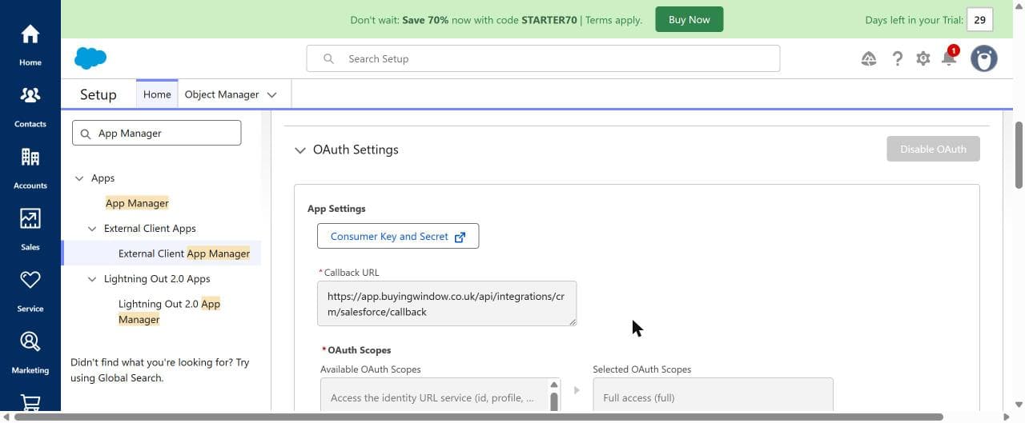Click the Setup title text
Screen dimensions: 1025x423
pyautogui.click(x=98, y=94)
